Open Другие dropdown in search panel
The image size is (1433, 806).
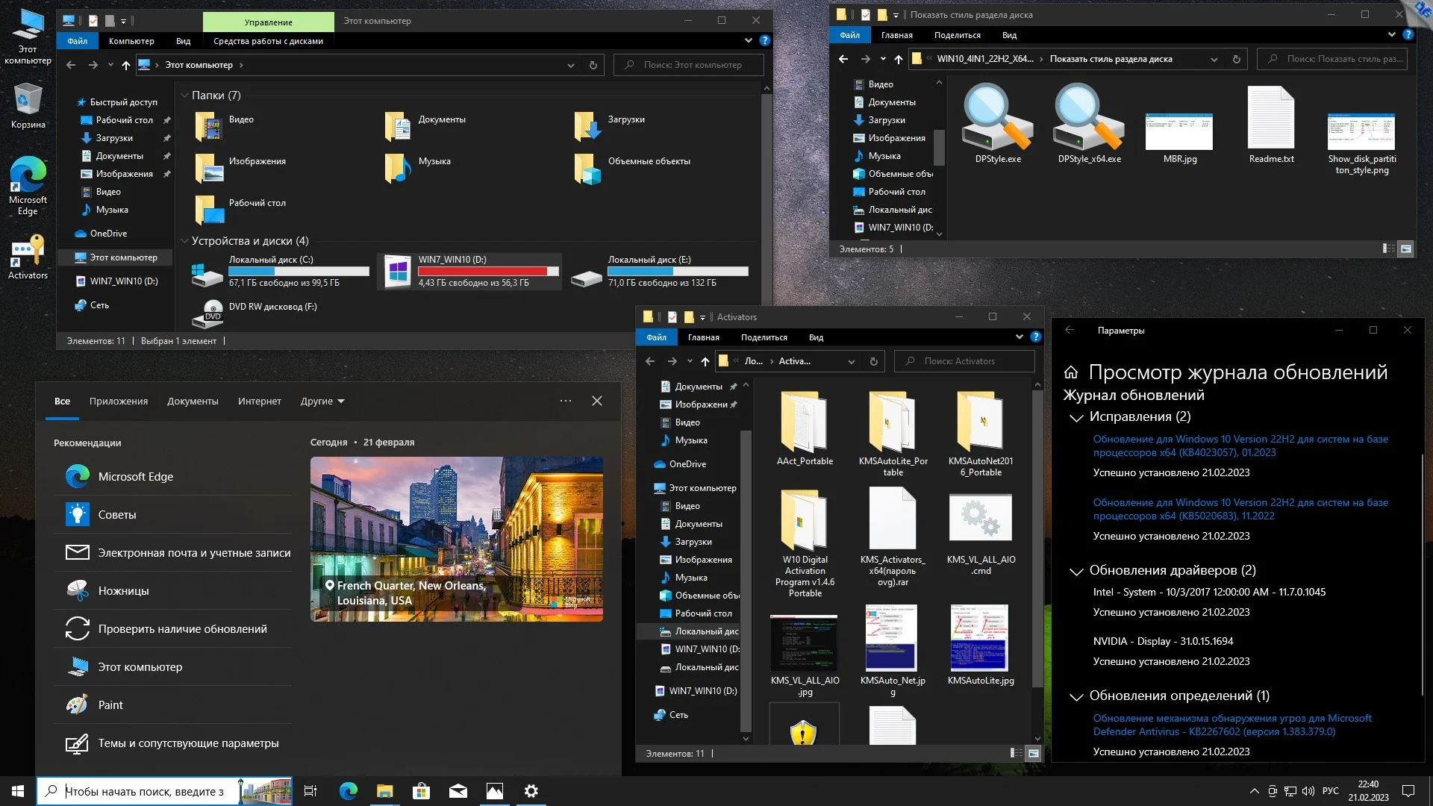pos(322,402)
